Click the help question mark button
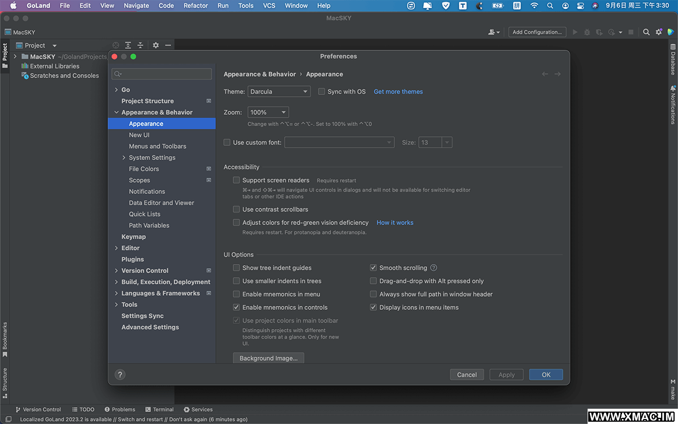 [x=120, y=374]
